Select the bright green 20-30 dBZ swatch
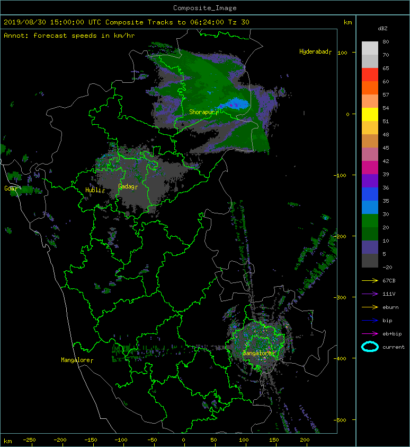410x447 pixels. coord(370,221)
